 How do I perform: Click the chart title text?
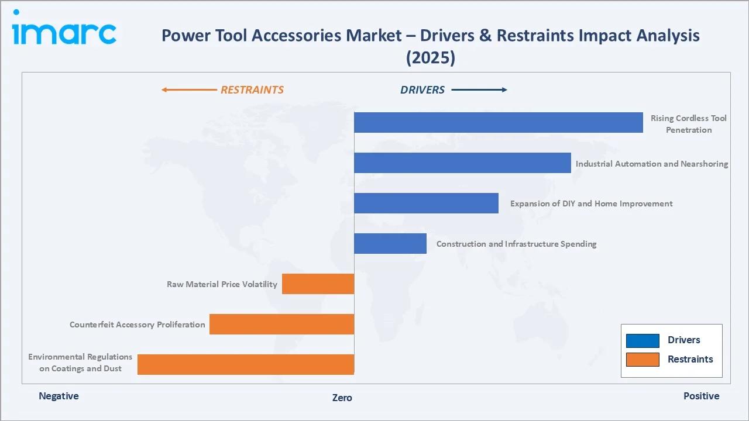[x=430, y=46]
